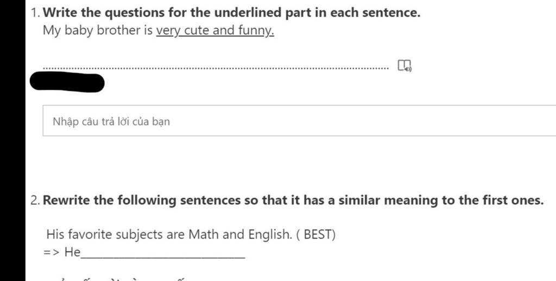Click the dotted answer line under question 1
556x281 pixels.
(216, 67)
